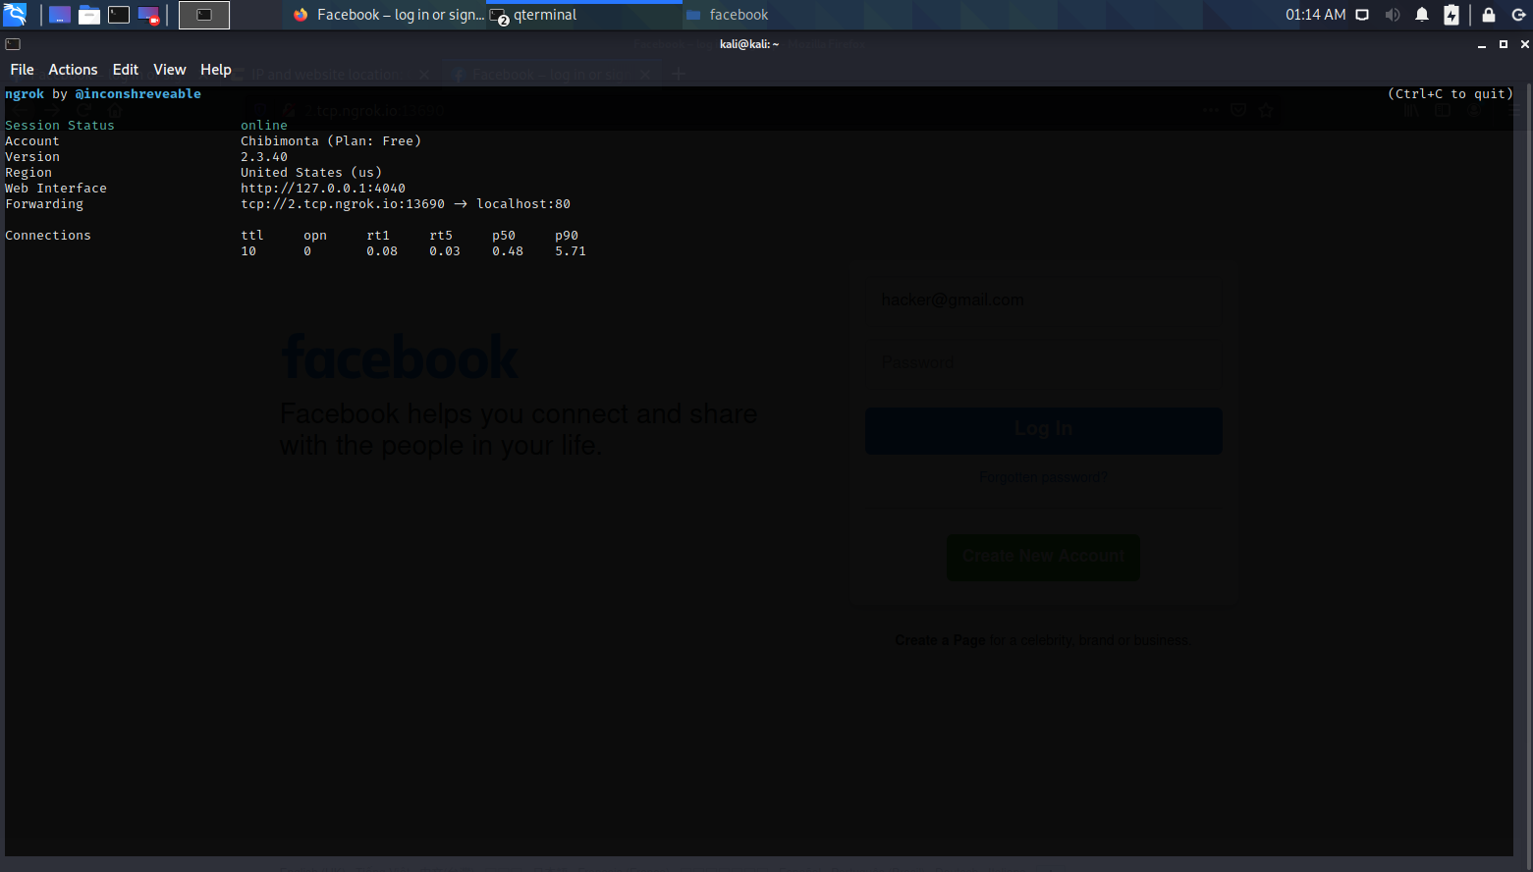1533x872 pixels.
Task: Click the version number '2.3.40'
Action: click(x=264, y=157)
